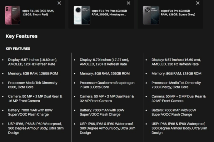Image resolution: width=214 pixels, height=142 pixels.
Task: Click the Dimensity 6300 processor line
Action: tap(33, 85)
